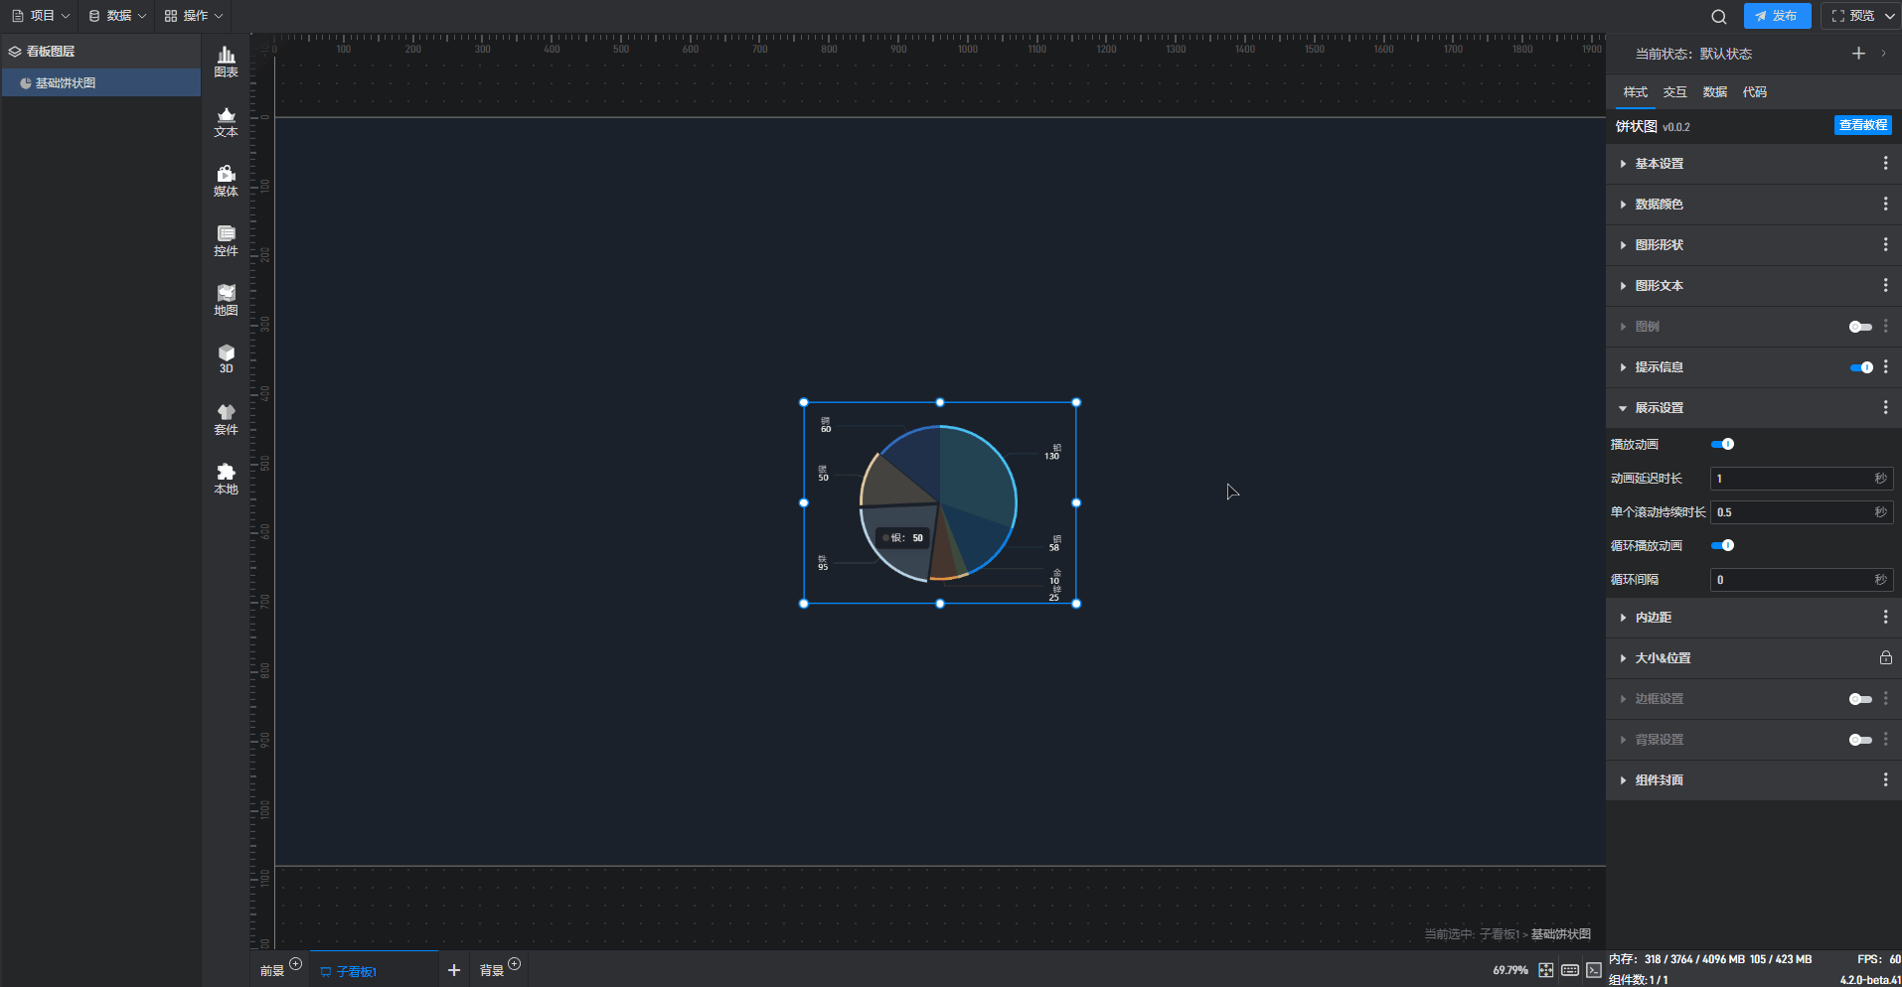Open the 文本 text components panel

click(x=226, y=122)
